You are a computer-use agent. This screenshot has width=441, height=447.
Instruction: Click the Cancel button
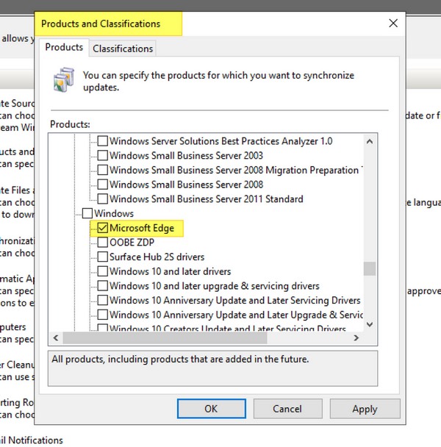tap(287, 409)
